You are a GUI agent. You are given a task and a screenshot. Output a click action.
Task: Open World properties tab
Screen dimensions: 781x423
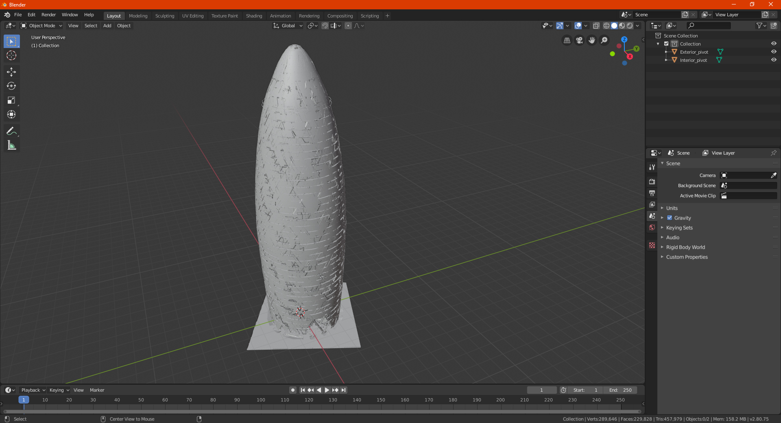[652, 227]
